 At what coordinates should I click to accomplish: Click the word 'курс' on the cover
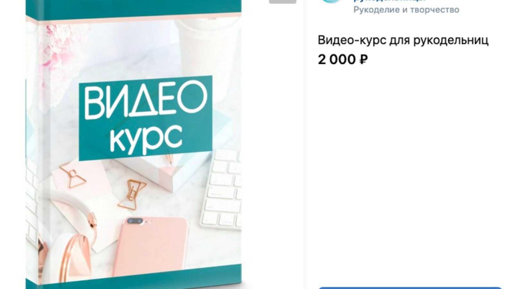tap(146, 139)
